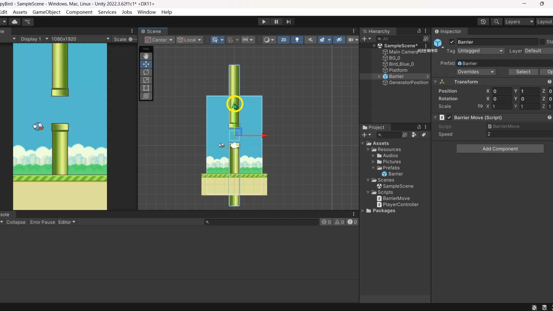The width and height of the screenshot is (553, 311).
Task: Select the Rotate tool in Scene toolbar
Action: 146,72
